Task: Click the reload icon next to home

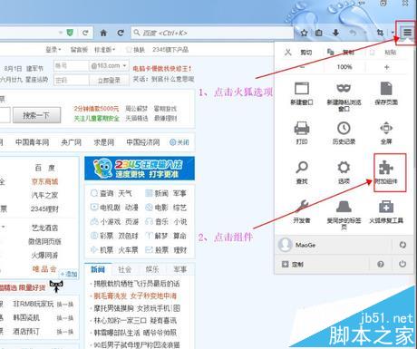Action: (121, 33)
